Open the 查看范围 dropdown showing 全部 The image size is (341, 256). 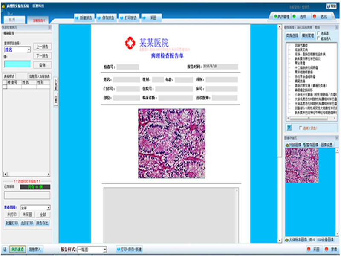48,208
